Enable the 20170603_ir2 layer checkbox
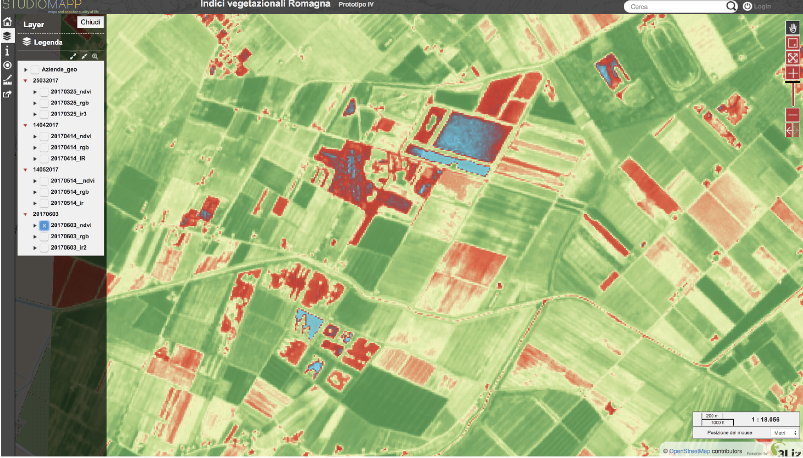This screenshot has width=803, height=458. click(x=44, y=248)
